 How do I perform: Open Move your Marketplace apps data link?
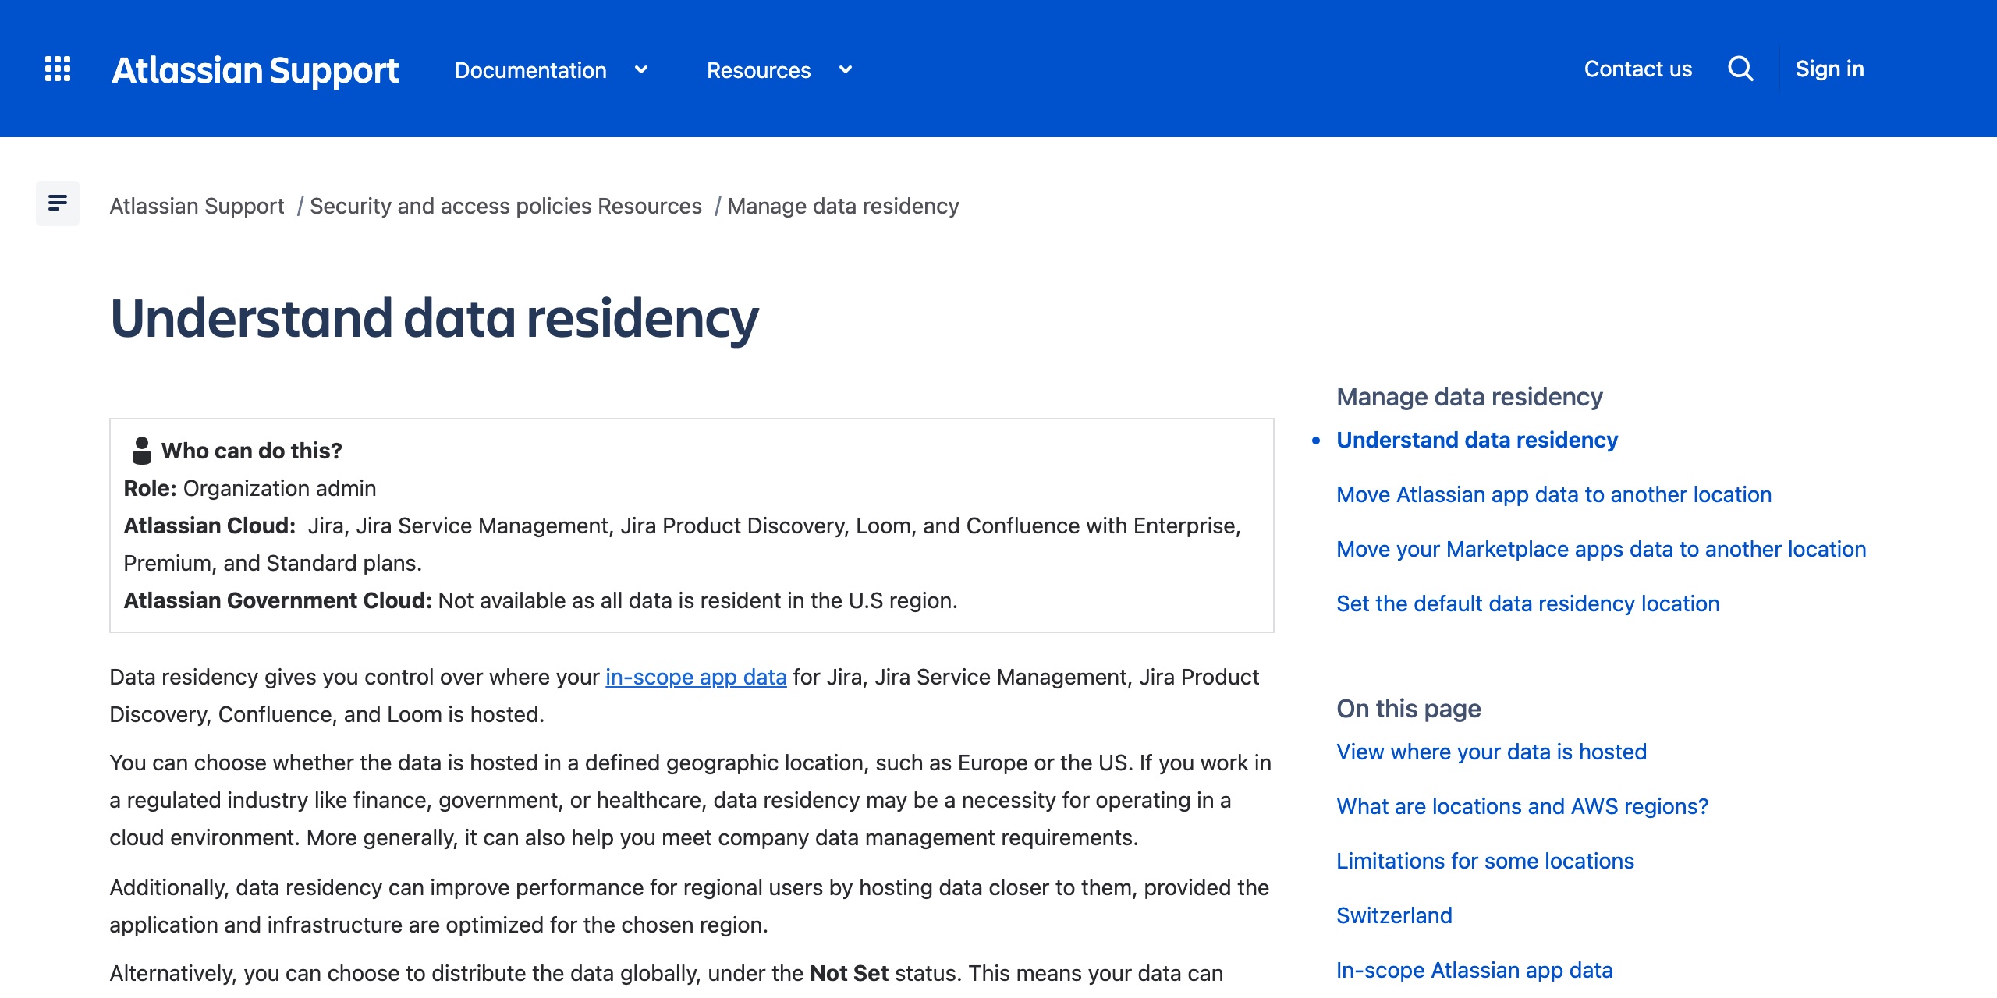(1601, 549)
